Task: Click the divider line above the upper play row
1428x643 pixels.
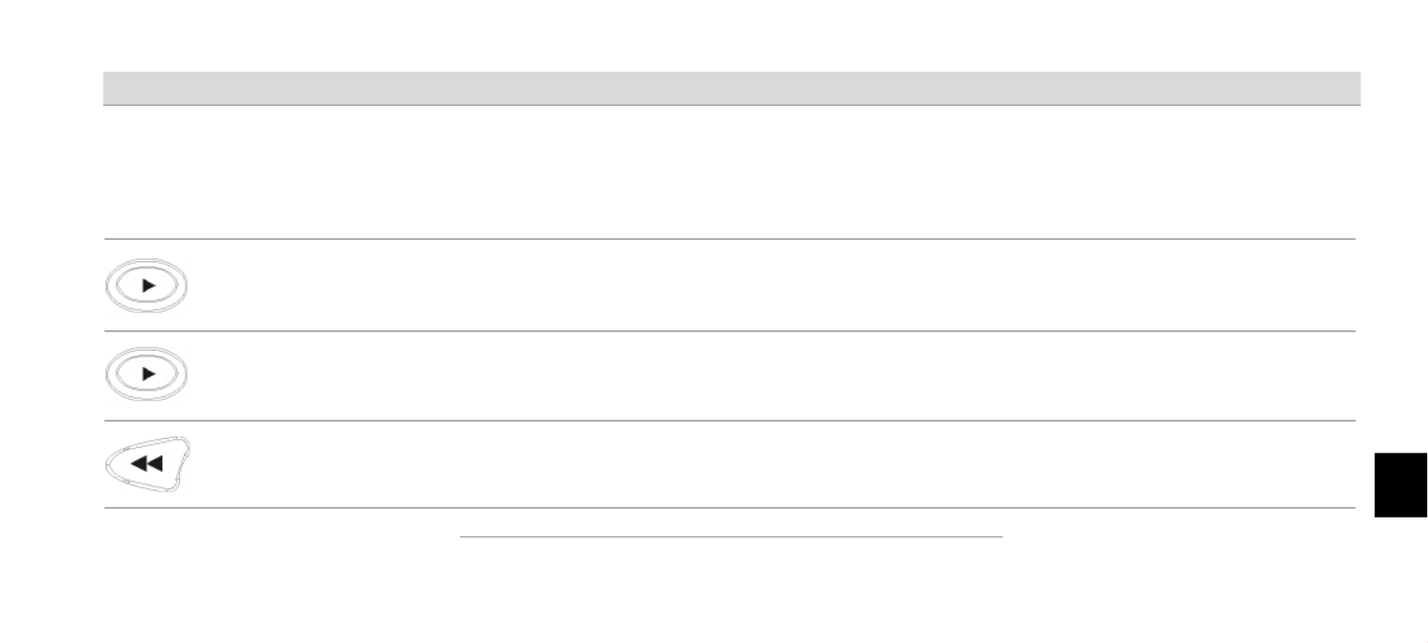Action: (729, 239)
